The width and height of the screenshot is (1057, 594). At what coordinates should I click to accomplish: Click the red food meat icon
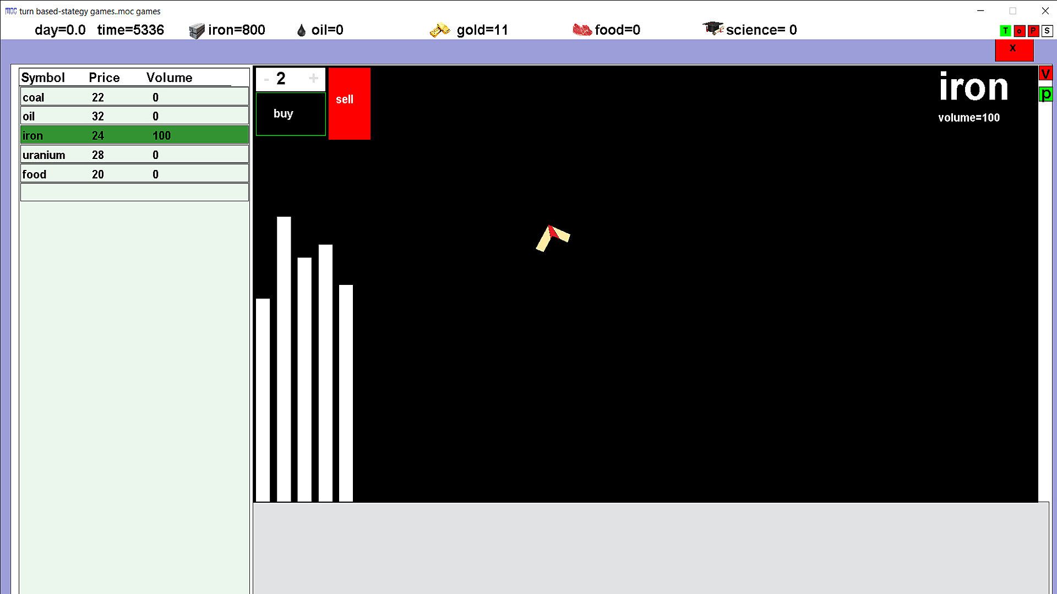tap(582, 30)
